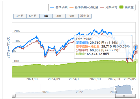
Task: Switch chart range to 3年
Action: [59, 16]
